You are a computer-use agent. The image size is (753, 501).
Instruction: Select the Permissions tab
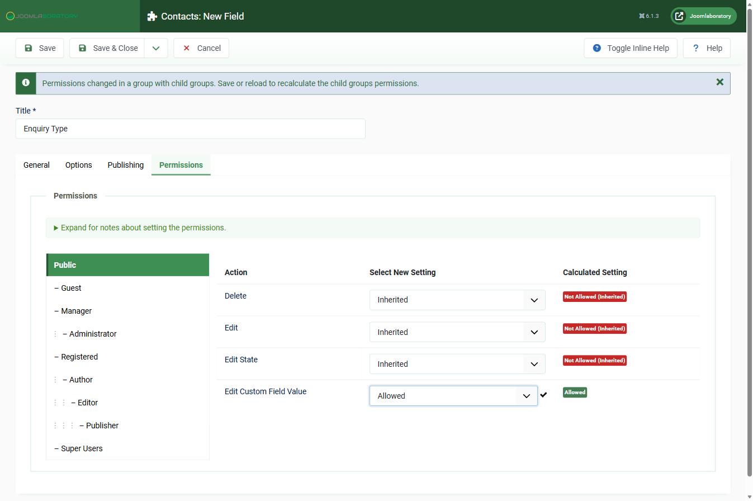click(181, 165)
